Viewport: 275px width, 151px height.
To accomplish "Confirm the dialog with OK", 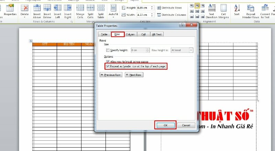I will [166, 125].
